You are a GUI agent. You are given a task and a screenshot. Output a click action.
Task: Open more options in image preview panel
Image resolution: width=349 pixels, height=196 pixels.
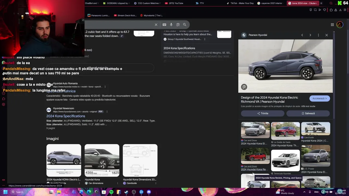pyautogui.click(x=318, y=35)
